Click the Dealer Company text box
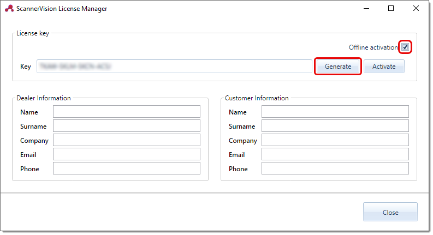 tap(126, 140)
